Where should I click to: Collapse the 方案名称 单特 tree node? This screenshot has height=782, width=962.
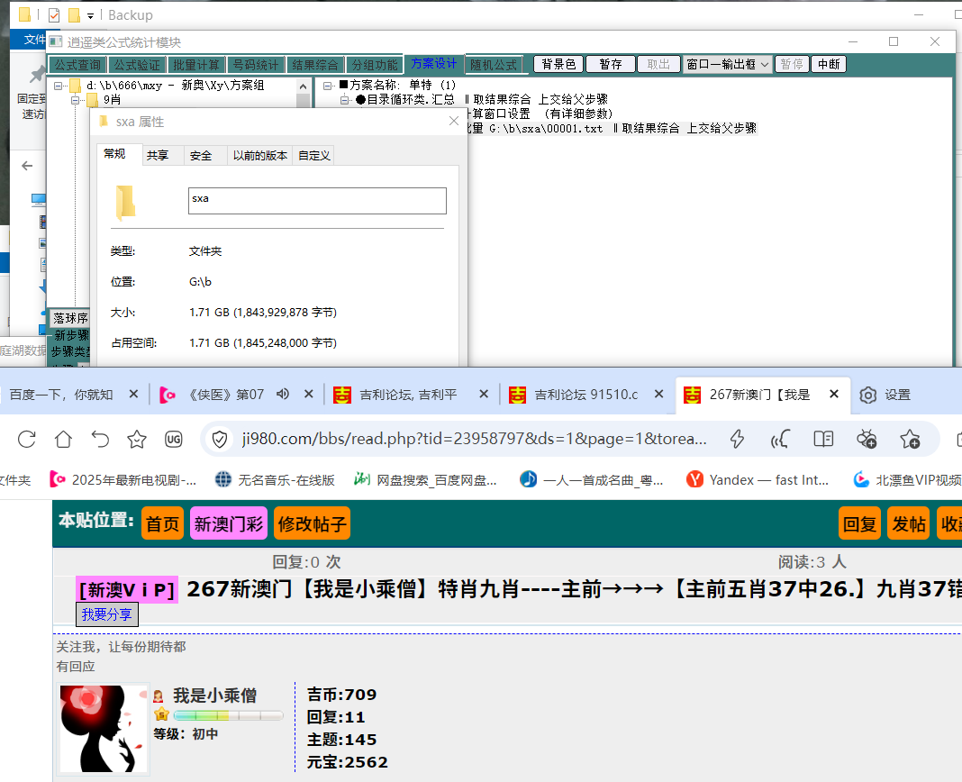click(x=329, y=86)
